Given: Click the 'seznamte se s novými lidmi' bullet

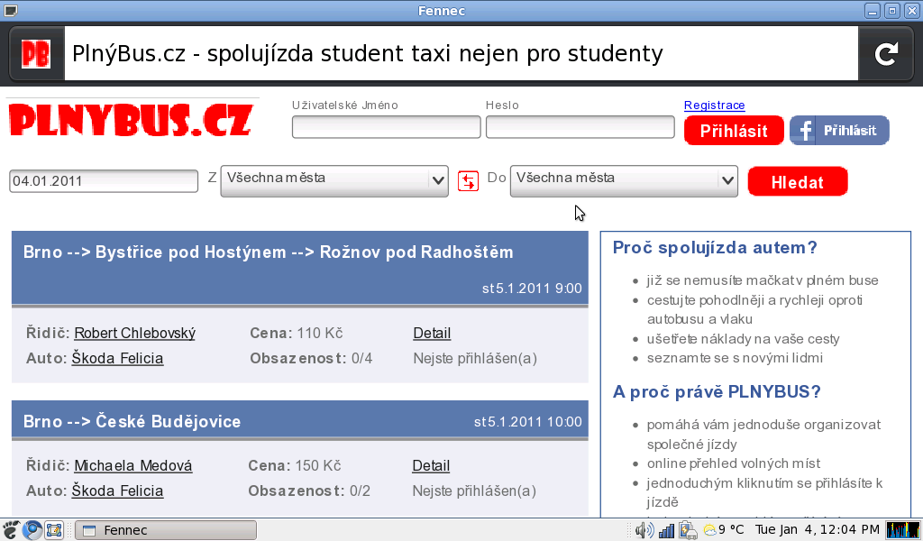Looking at the screenshot, I should [x=735, y=358].
